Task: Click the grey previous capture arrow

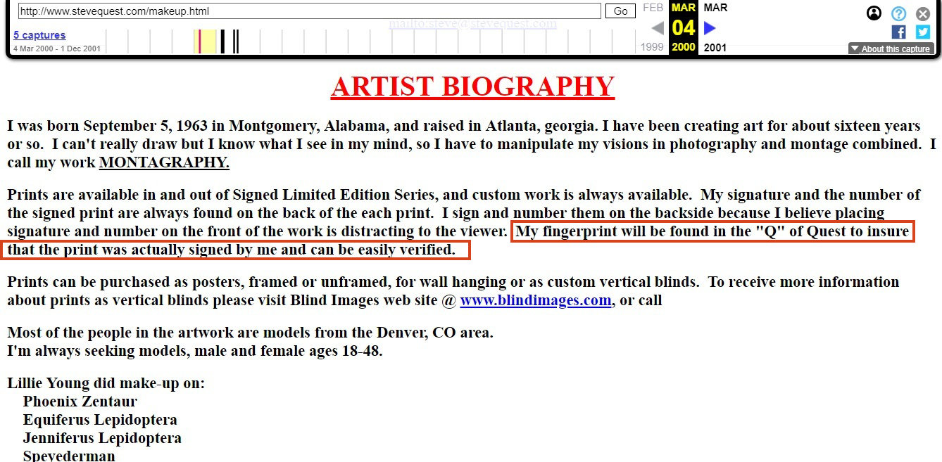Action: point(657,28)
